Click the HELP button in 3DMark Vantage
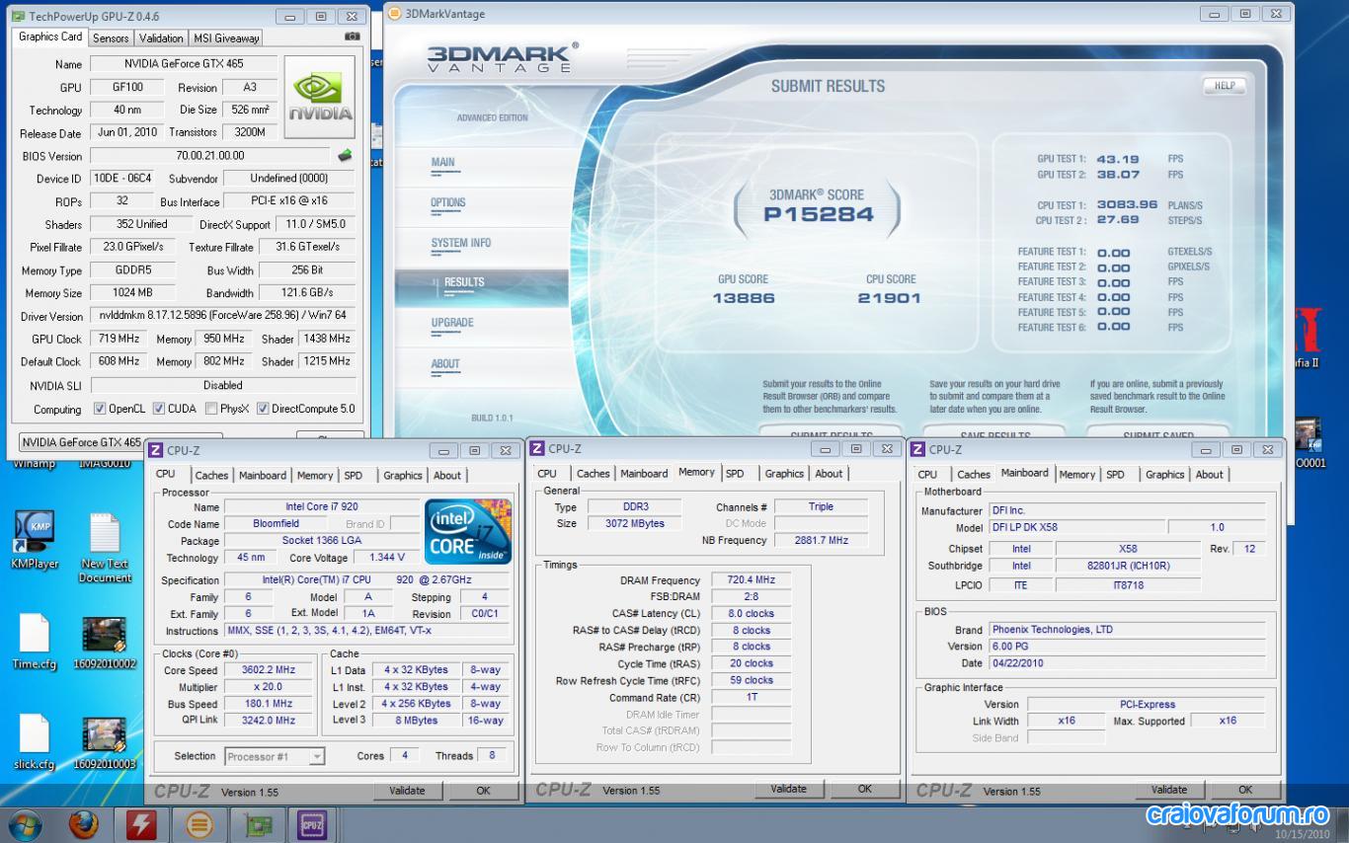This screenshot has width=1349, height=843. (x=1225, y=86)
